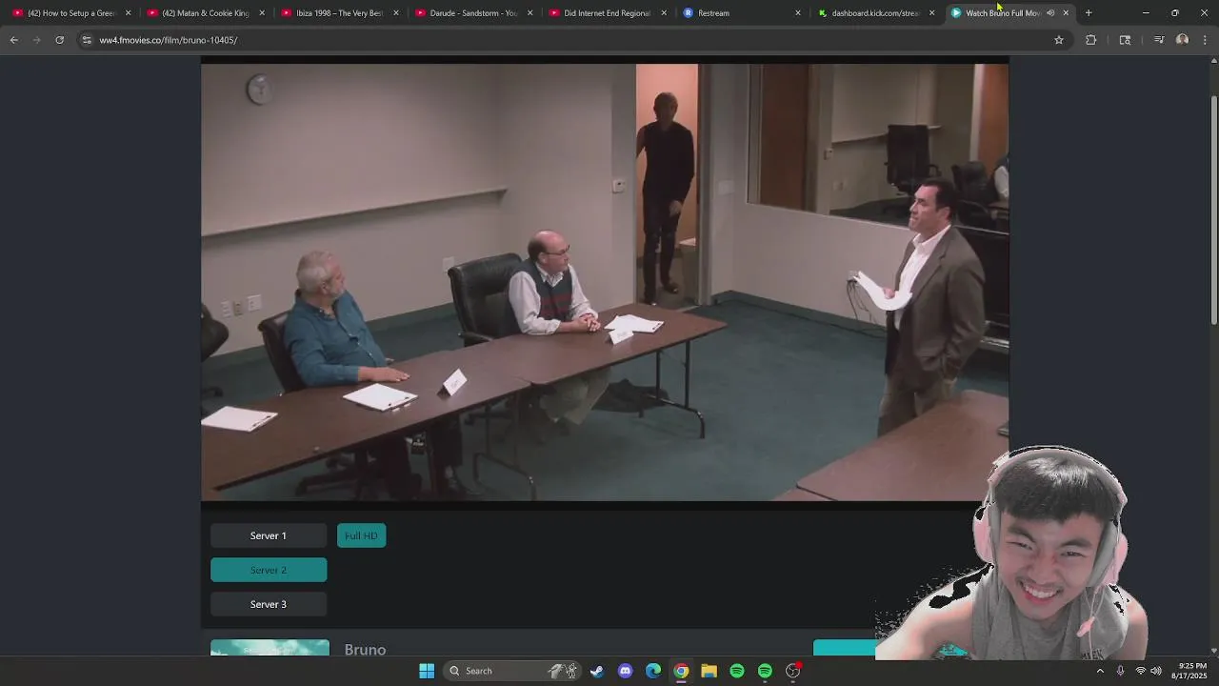1219x686 pixels.
Task: Click the page vertical scrollbar
Action: point(1213,210)
